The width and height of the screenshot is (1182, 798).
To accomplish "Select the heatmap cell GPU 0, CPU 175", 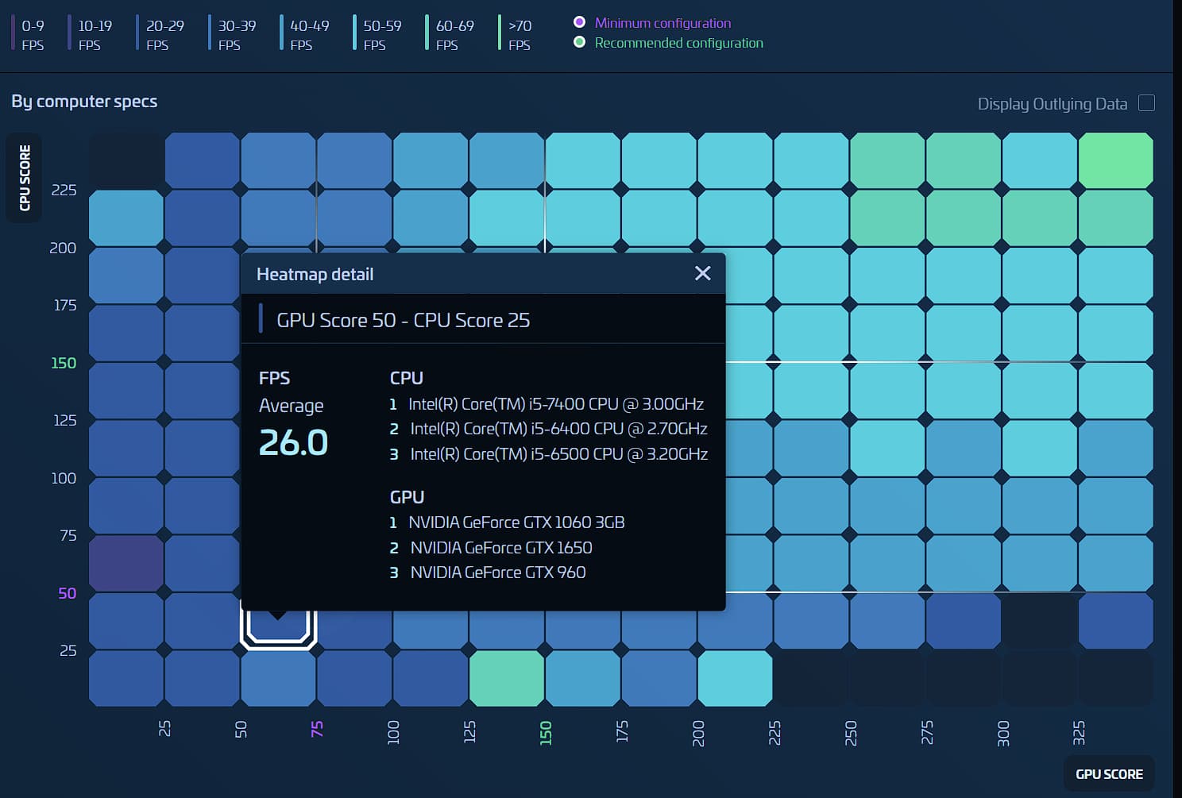I will (x=126, y=276).
